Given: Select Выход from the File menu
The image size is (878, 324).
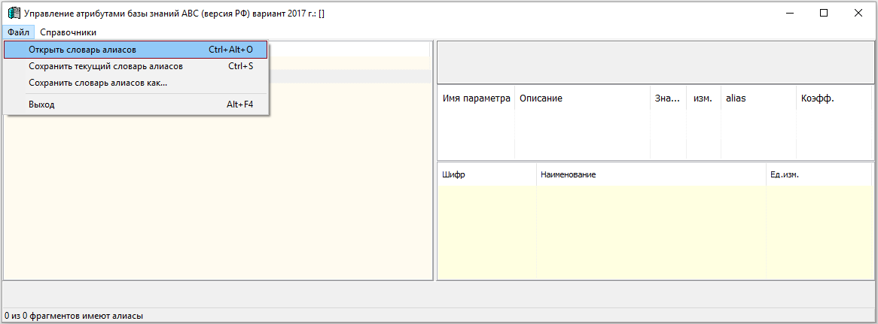Looking at the screenshot, I should [136, 104].
